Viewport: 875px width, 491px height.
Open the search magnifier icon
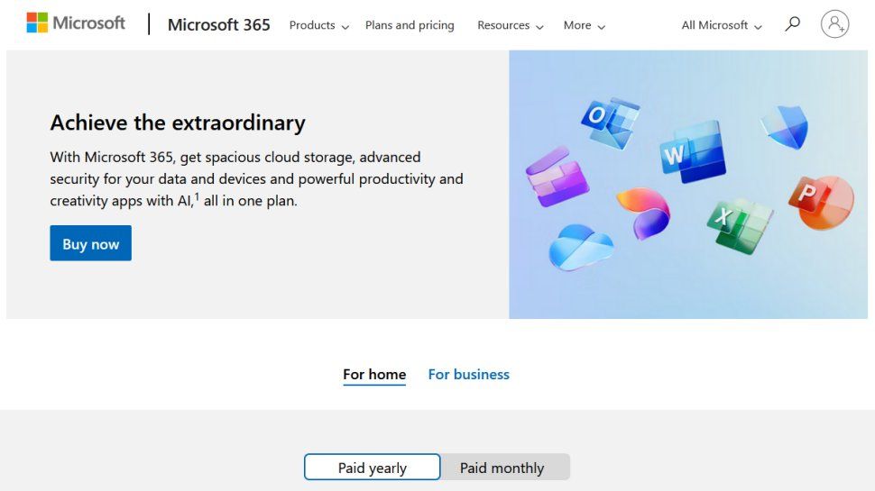click(x=792, y=24)
